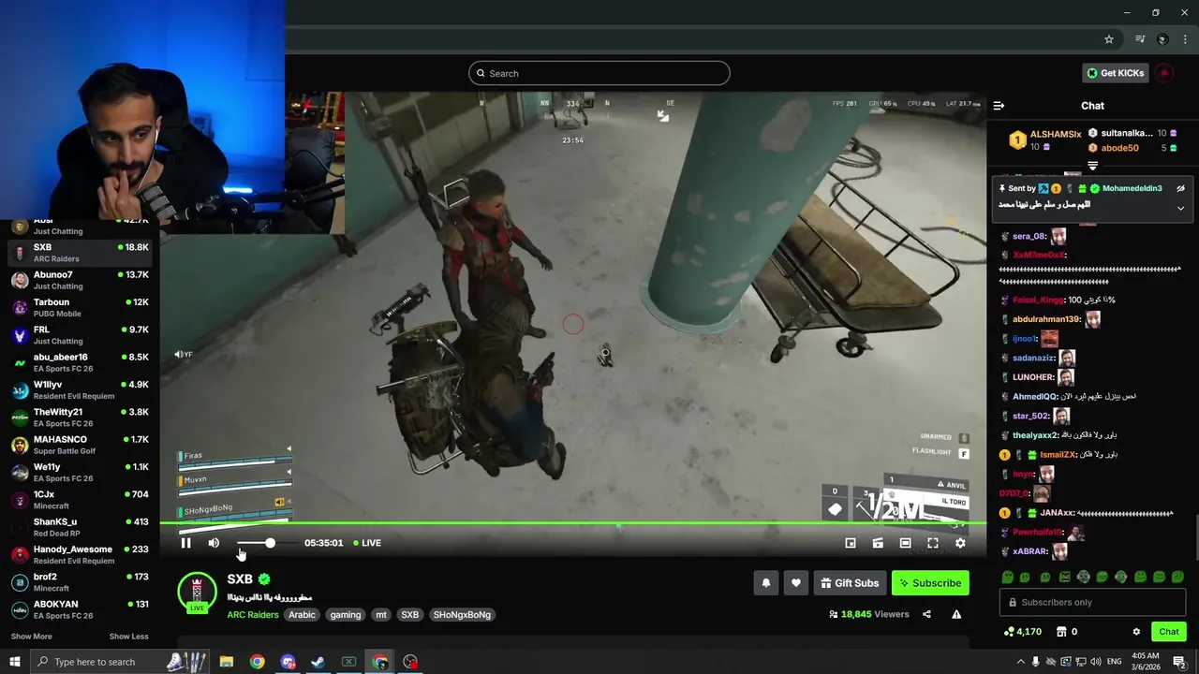The image size is (1199, 674).
Task: Focus the Search field
Action: 599,73
